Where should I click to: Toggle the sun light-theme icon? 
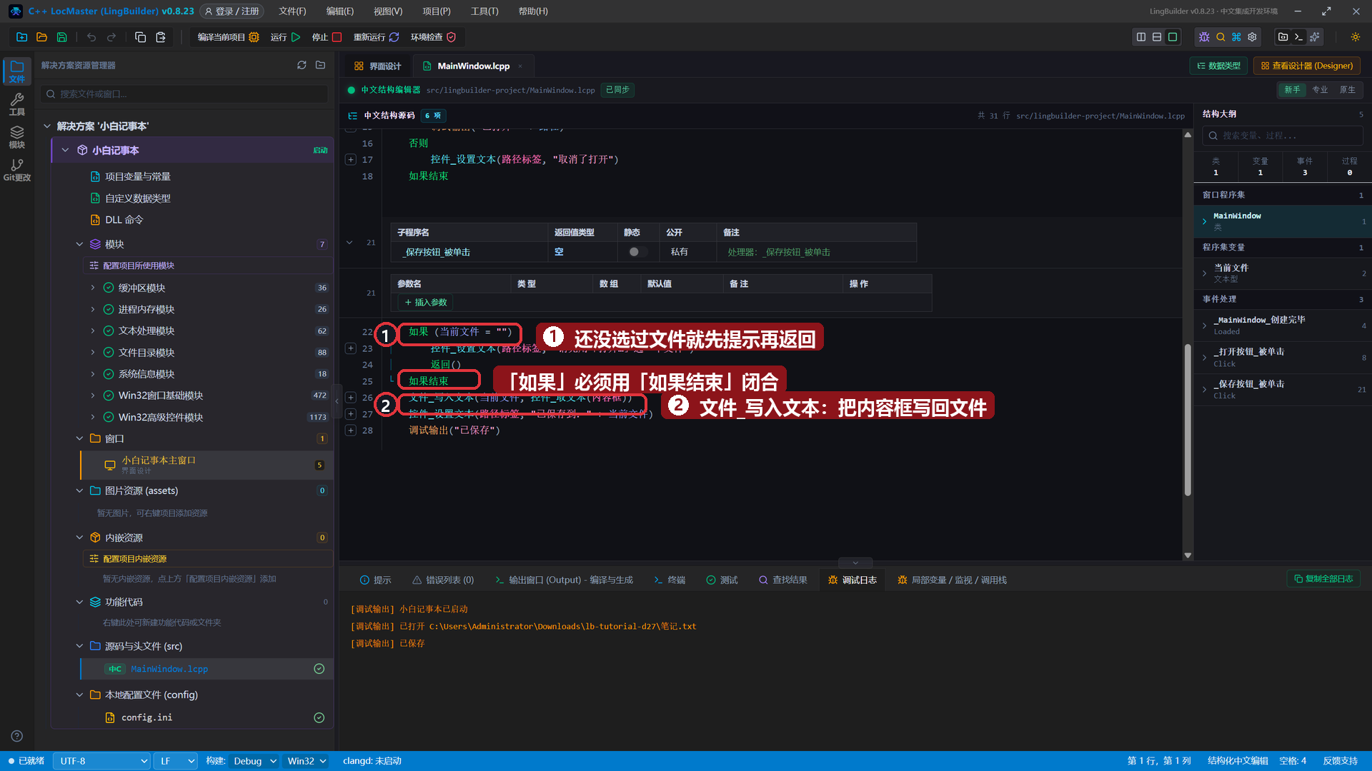1356,37
